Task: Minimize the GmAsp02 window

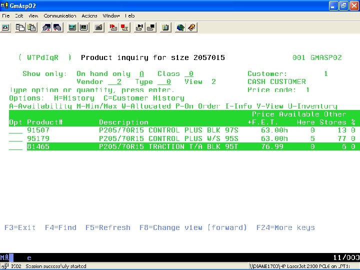Action: click(x=333, y=5)
